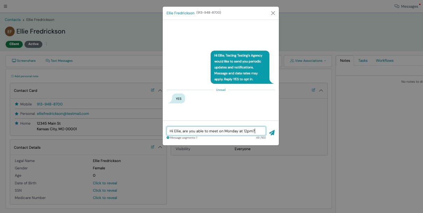This screenshot has height=213, width=423.
Task: Call mobile number 913-948-8700
Action: [x=50, y=104]
